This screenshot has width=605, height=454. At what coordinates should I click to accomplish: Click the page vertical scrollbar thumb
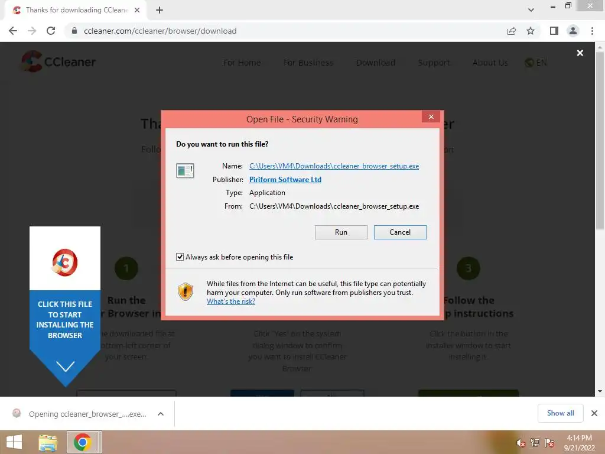pos(600,141)
